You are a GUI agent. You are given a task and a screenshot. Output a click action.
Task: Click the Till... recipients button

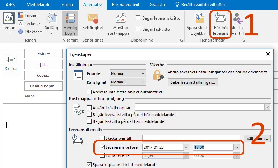coord(43,64)
